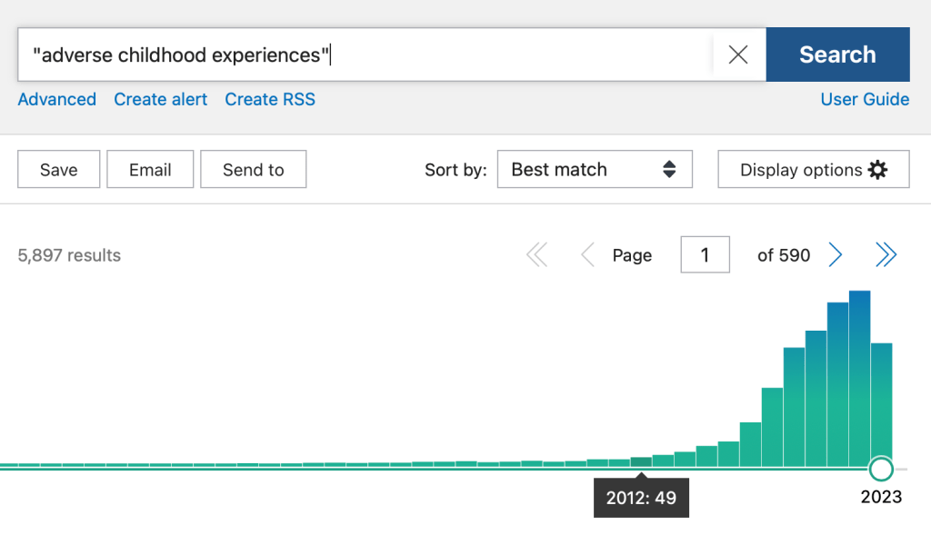Select the tallest bar in year histogram
The image size is (931, 535).
click(859, 377)
